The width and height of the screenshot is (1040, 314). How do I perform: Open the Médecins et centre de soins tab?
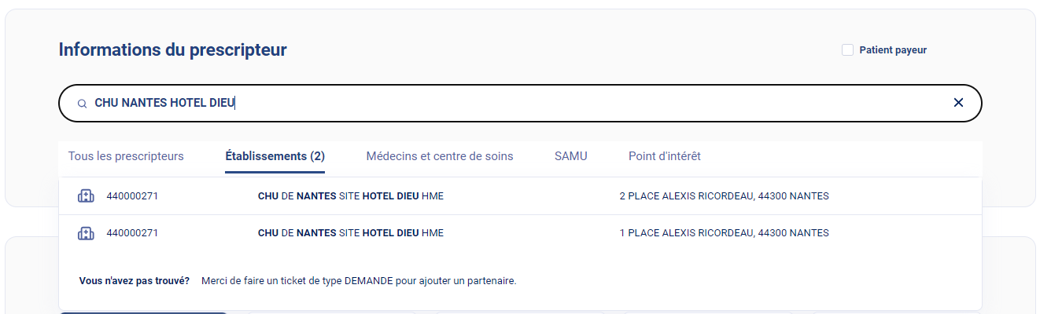(440, 156)
